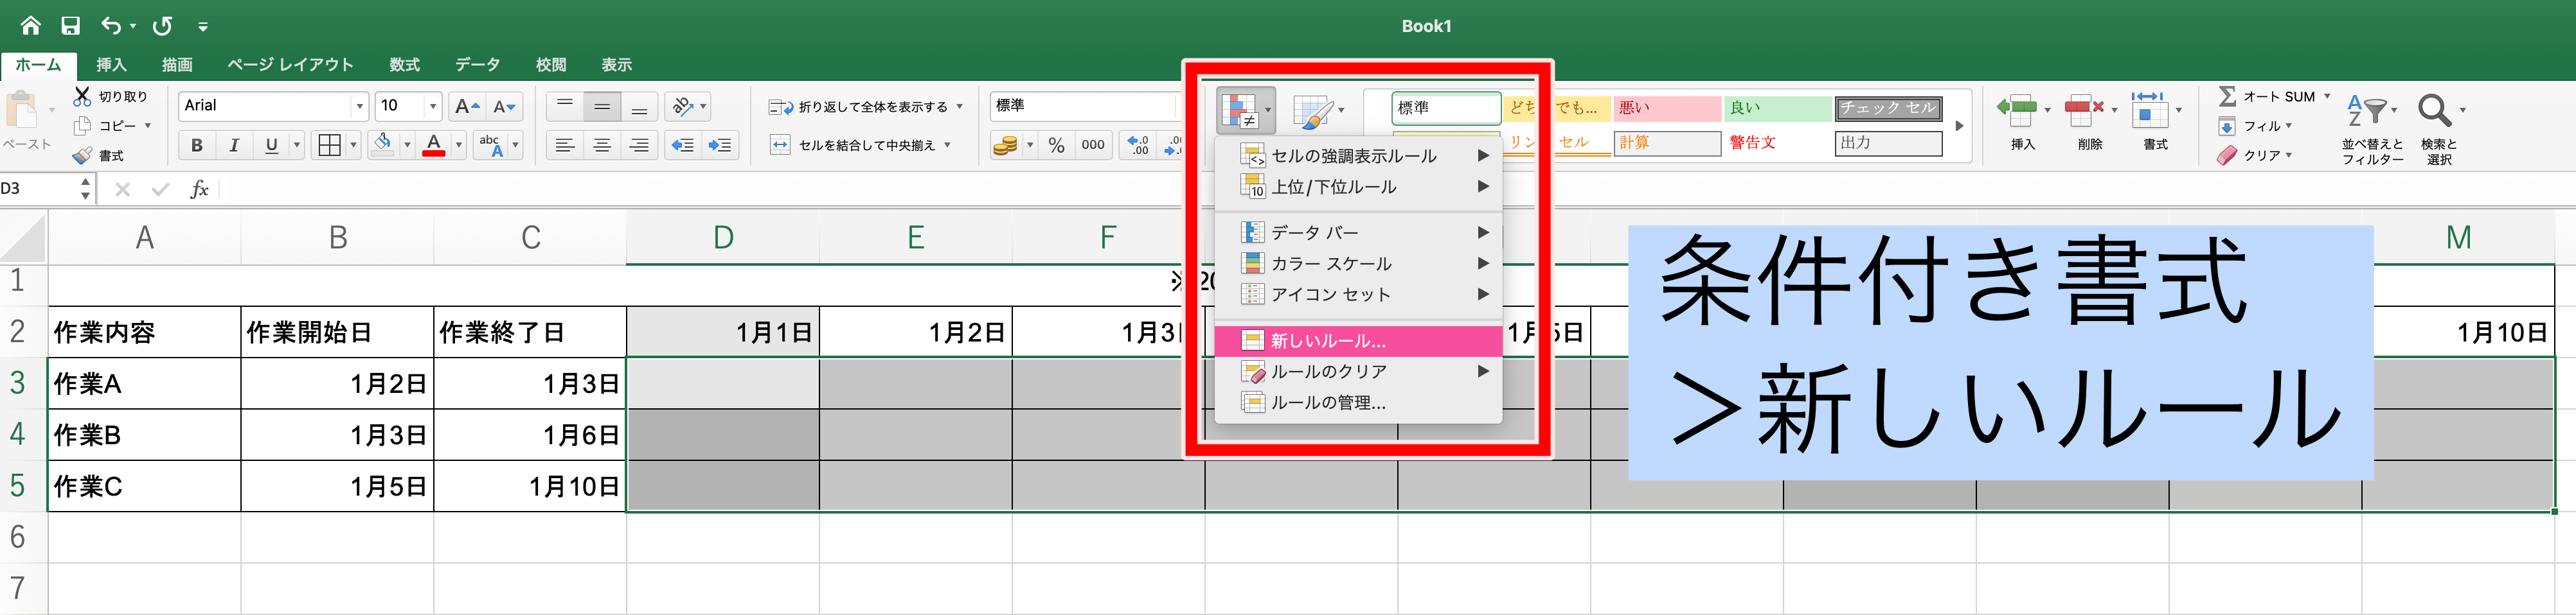Apply fill color paint bucket
Screen dimensions: 2576x615
point(383,146)
